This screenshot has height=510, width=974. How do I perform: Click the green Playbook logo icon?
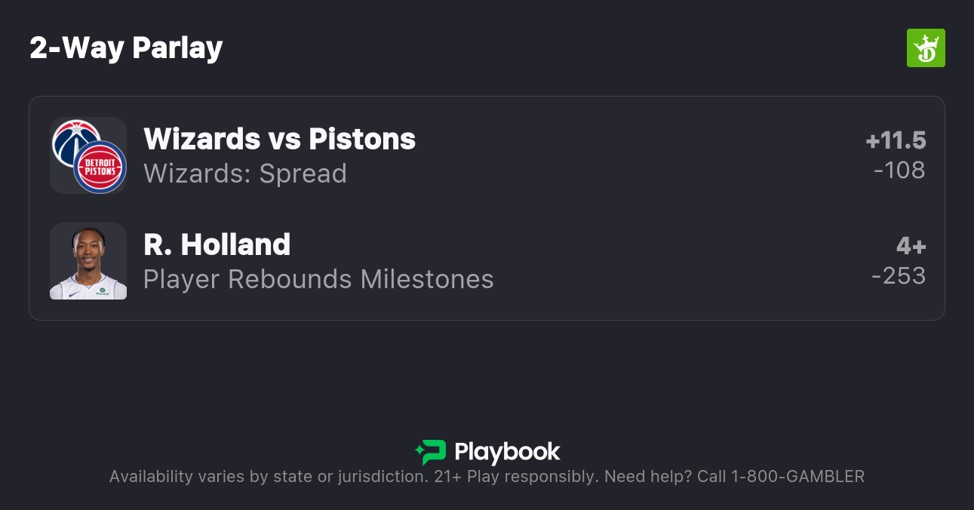coord(431,453)
